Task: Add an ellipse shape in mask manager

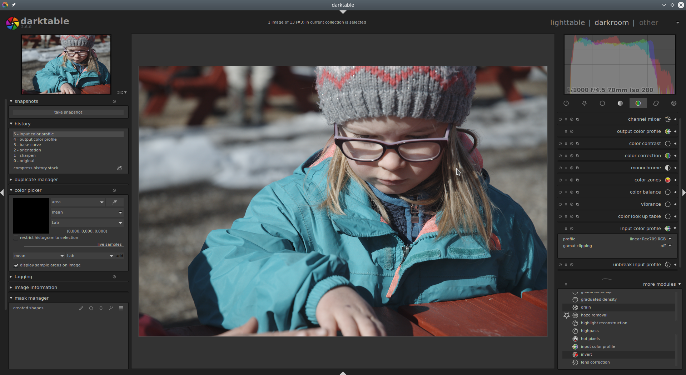Action: coord(101,308)
